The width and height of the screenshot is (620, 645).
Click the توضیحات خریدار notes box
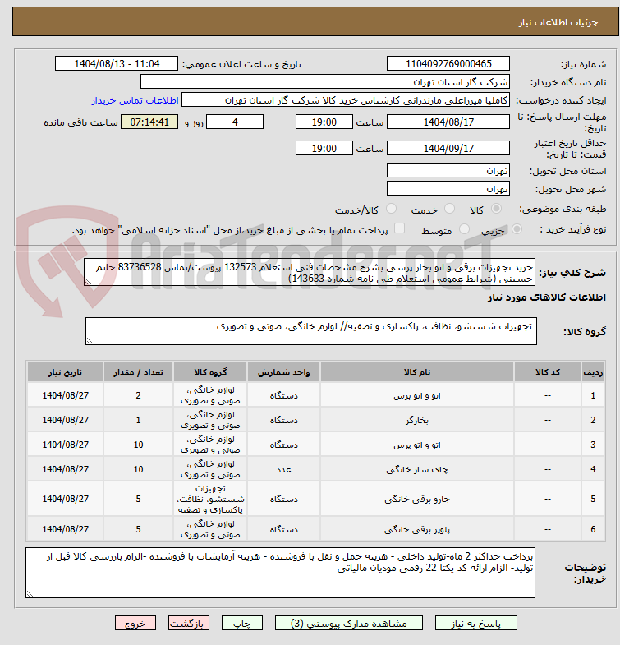point(280,573)
